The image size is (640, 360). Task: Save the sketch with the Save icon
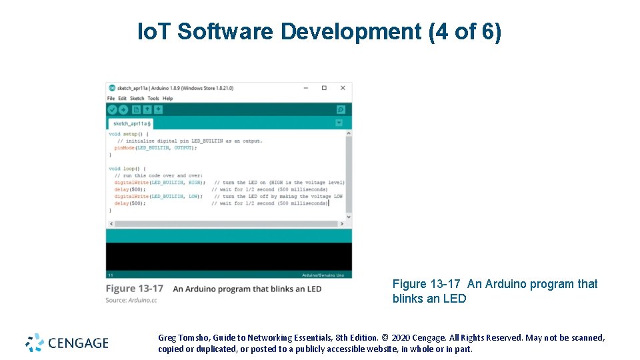(x=159, y=110)
